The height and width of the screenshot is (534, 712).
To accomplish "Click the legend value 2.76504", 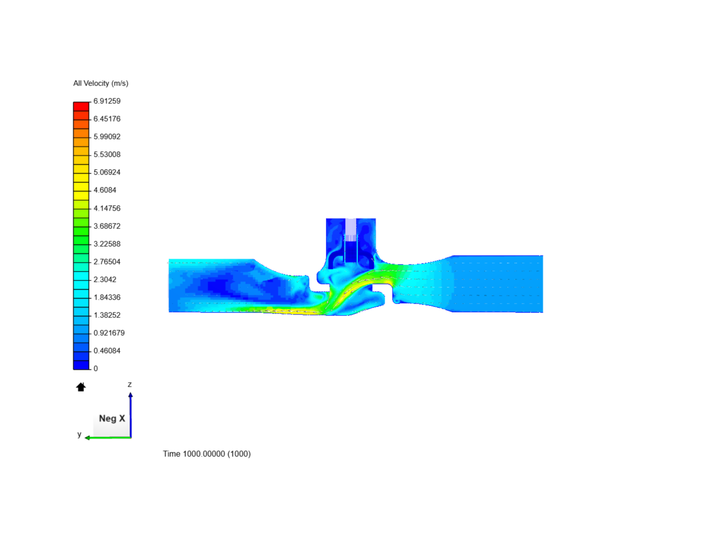I will tap(107, 262).
